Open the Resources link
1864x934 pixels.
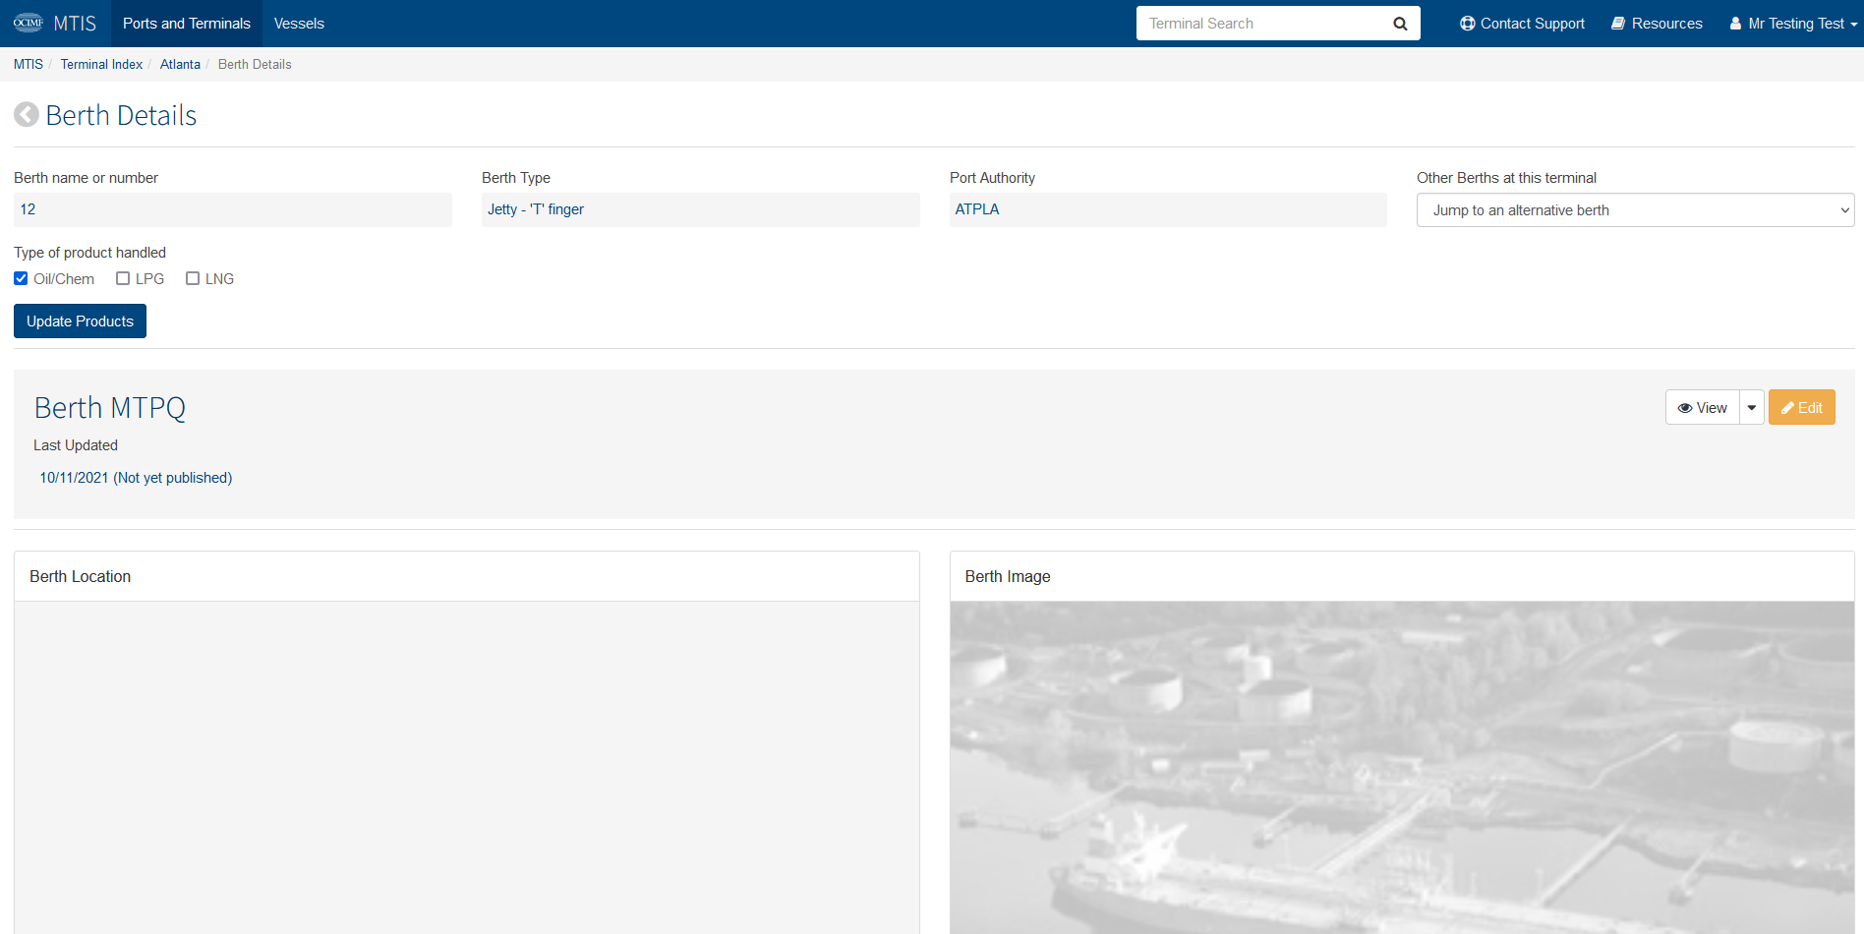pos(1657,24)
